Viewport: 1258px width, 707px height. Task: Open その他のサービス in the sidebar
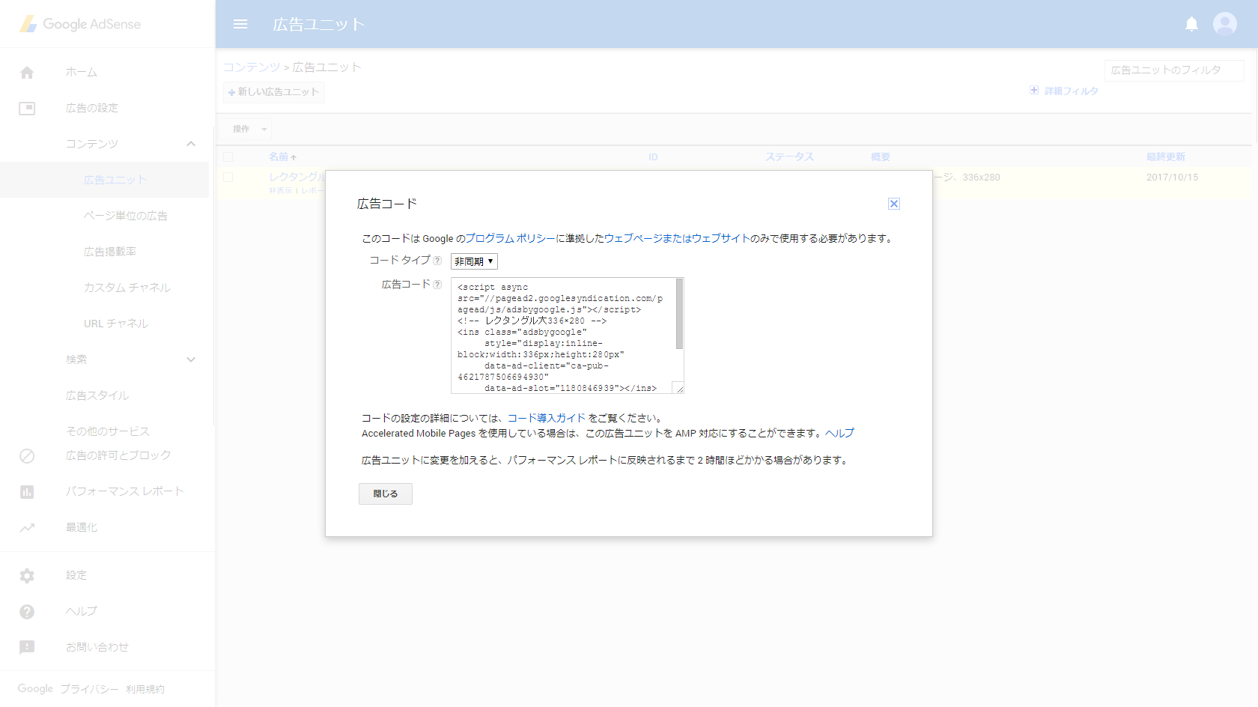(x=108, y=432)
